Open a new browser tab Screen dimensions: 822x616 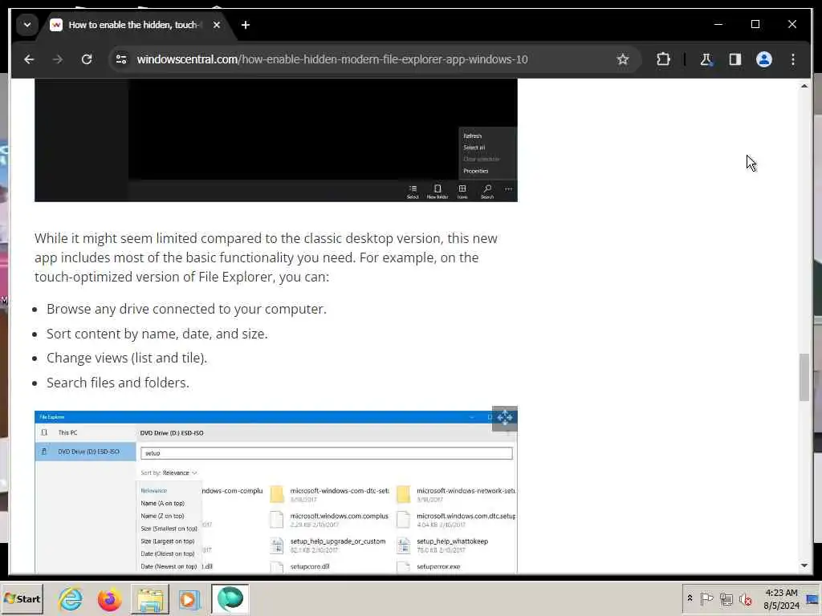246,25
